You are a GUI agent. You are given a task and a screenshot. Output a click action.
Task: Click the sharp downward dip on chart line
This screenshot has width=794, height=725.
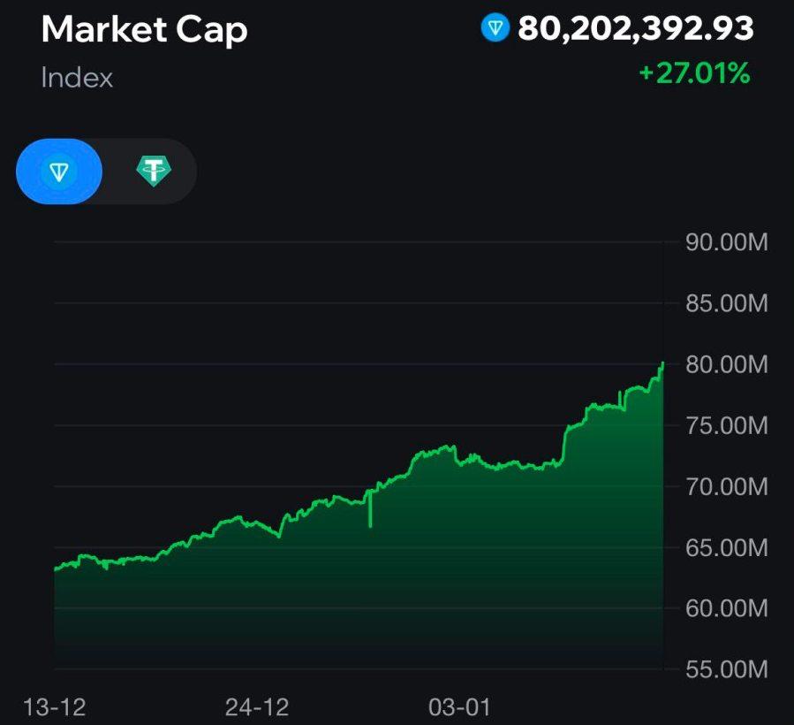coord(370,523)
